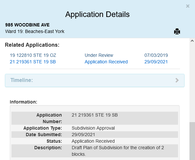Click the Application Number value in Information

[95, 115]
